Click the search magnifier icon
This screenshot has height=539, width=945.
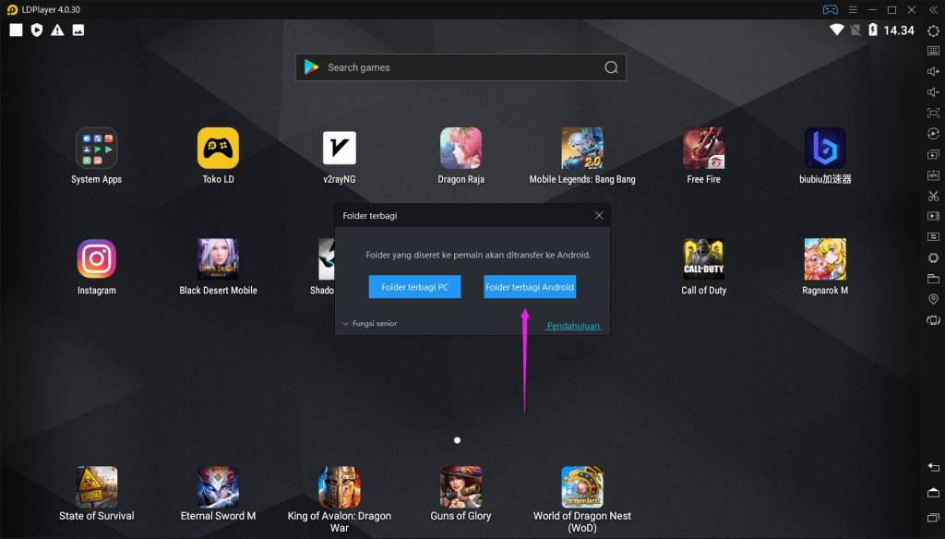pos(611,67)
